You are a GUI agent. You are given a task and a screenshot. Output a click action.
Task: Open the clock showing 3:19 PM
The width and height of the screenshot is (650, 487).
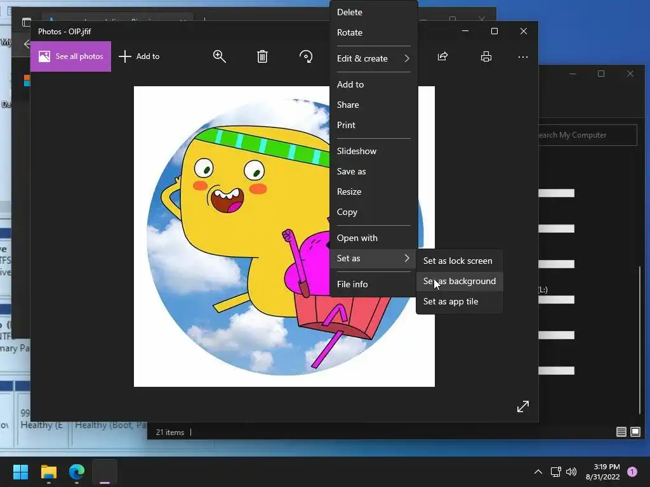603,472
